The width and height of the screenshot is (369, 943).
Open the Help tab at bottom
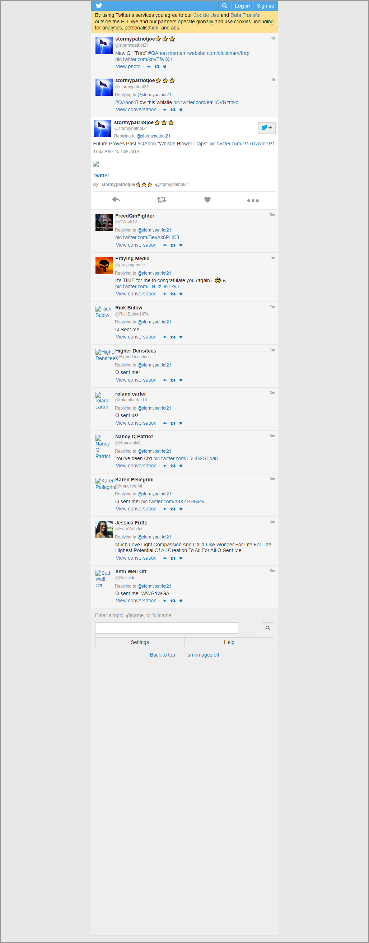[x=229, y=643]
